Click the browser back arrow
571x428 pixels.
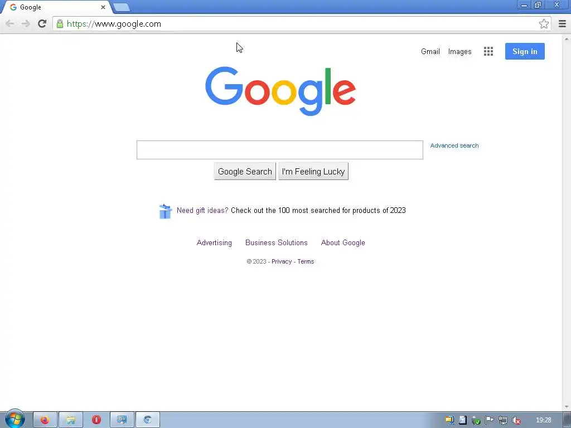[10, 23]
